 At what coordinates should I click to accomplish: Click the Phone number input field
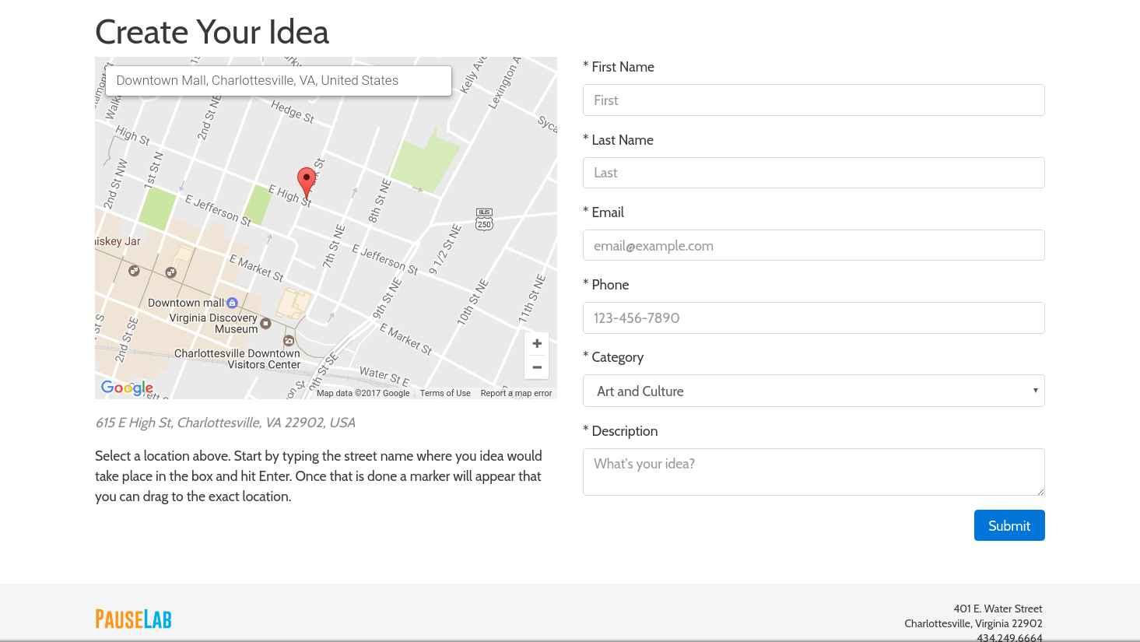[x=813, y=317]
